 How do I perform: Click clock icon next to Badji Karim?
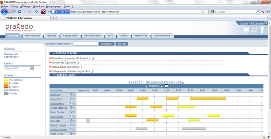(71, 95)
